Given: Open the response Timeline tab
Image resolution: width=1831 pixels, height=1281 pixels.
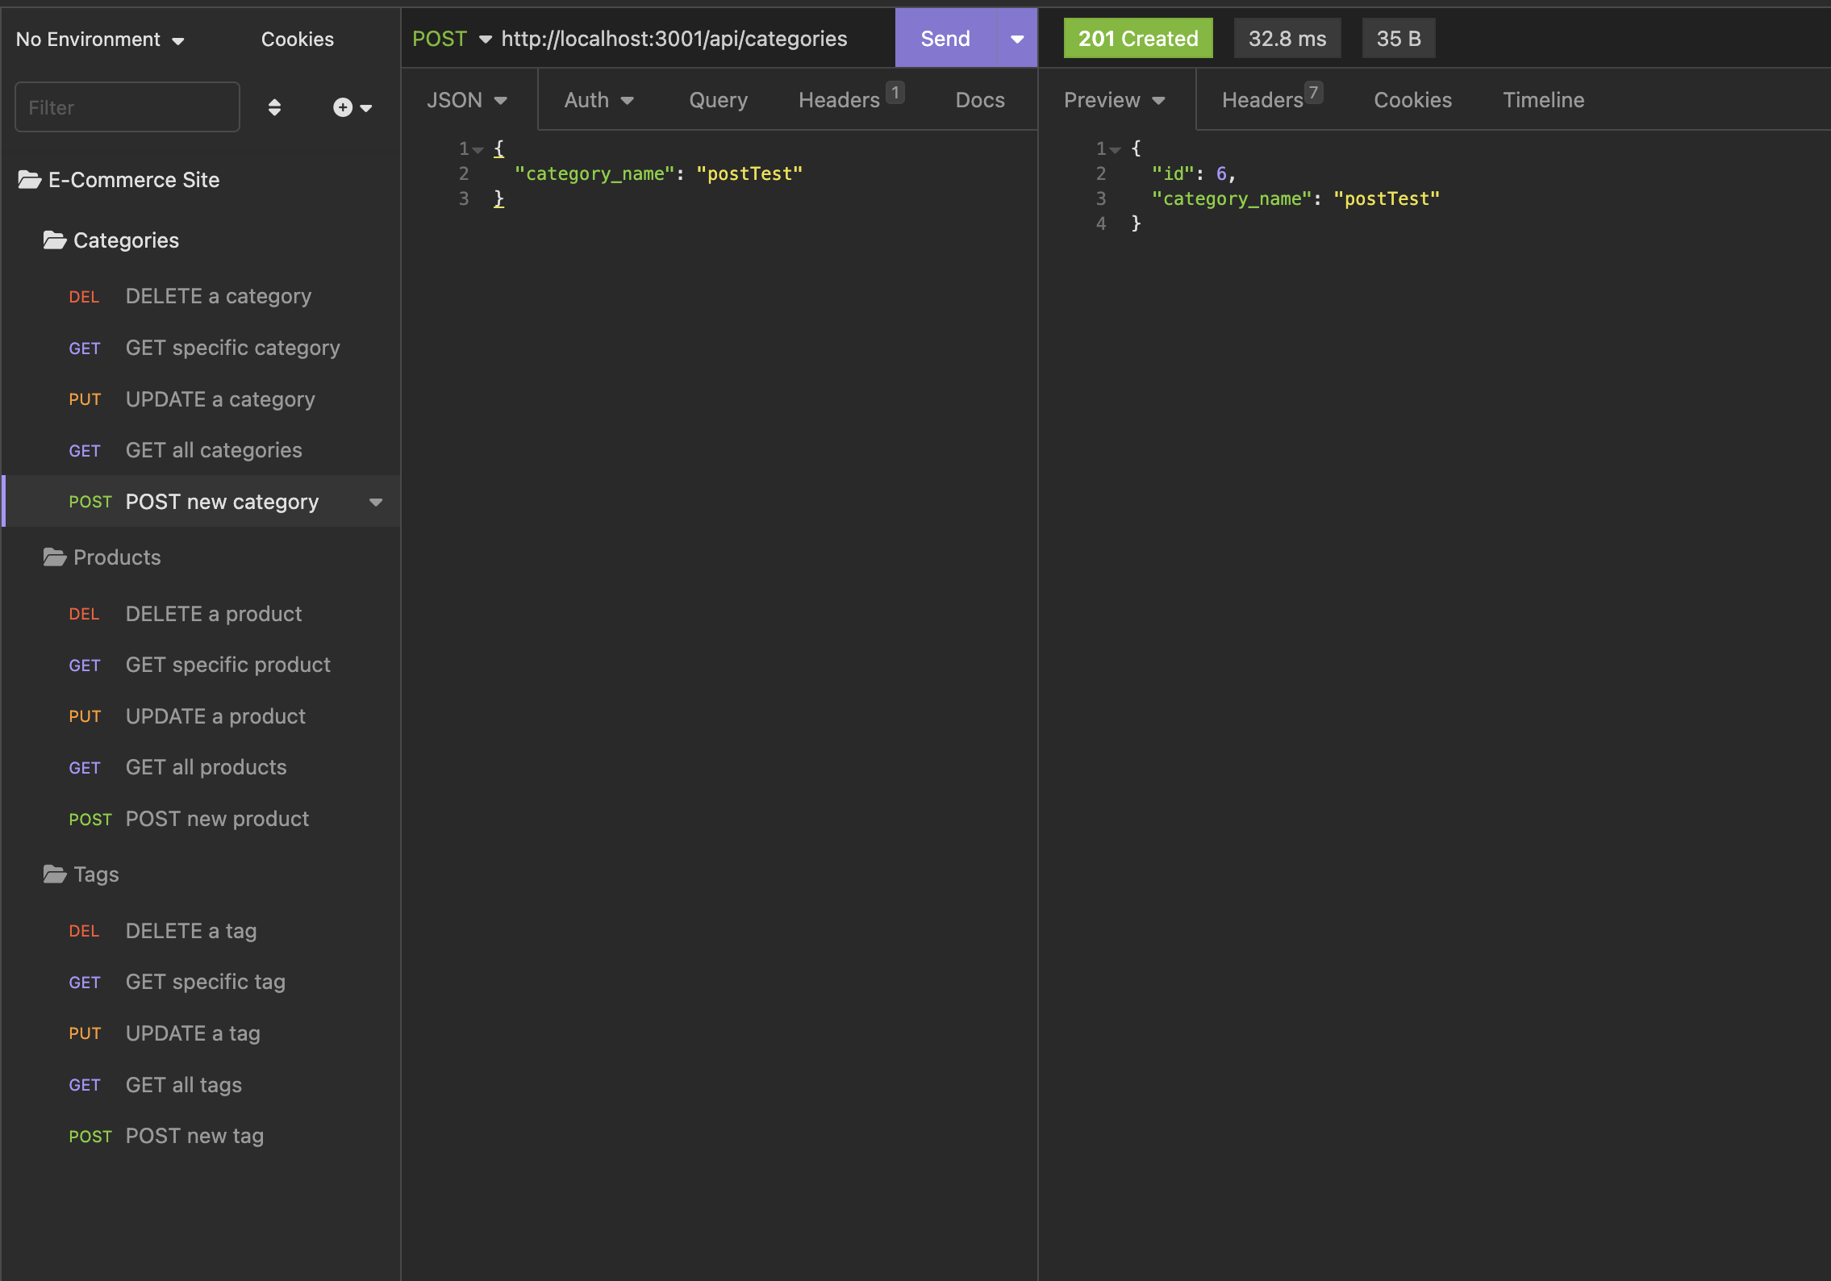Looking at the screenshot, I should tap(1542, 99).
